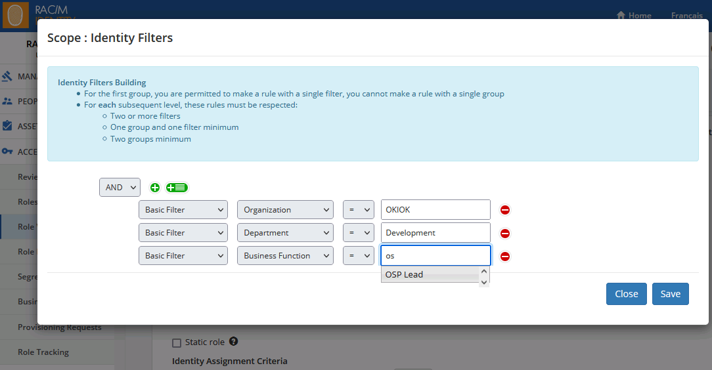The width and height of the screenshot is (712, 370).
Task: Open operator dropdown in Business Function row
Action: coord(358,256)
